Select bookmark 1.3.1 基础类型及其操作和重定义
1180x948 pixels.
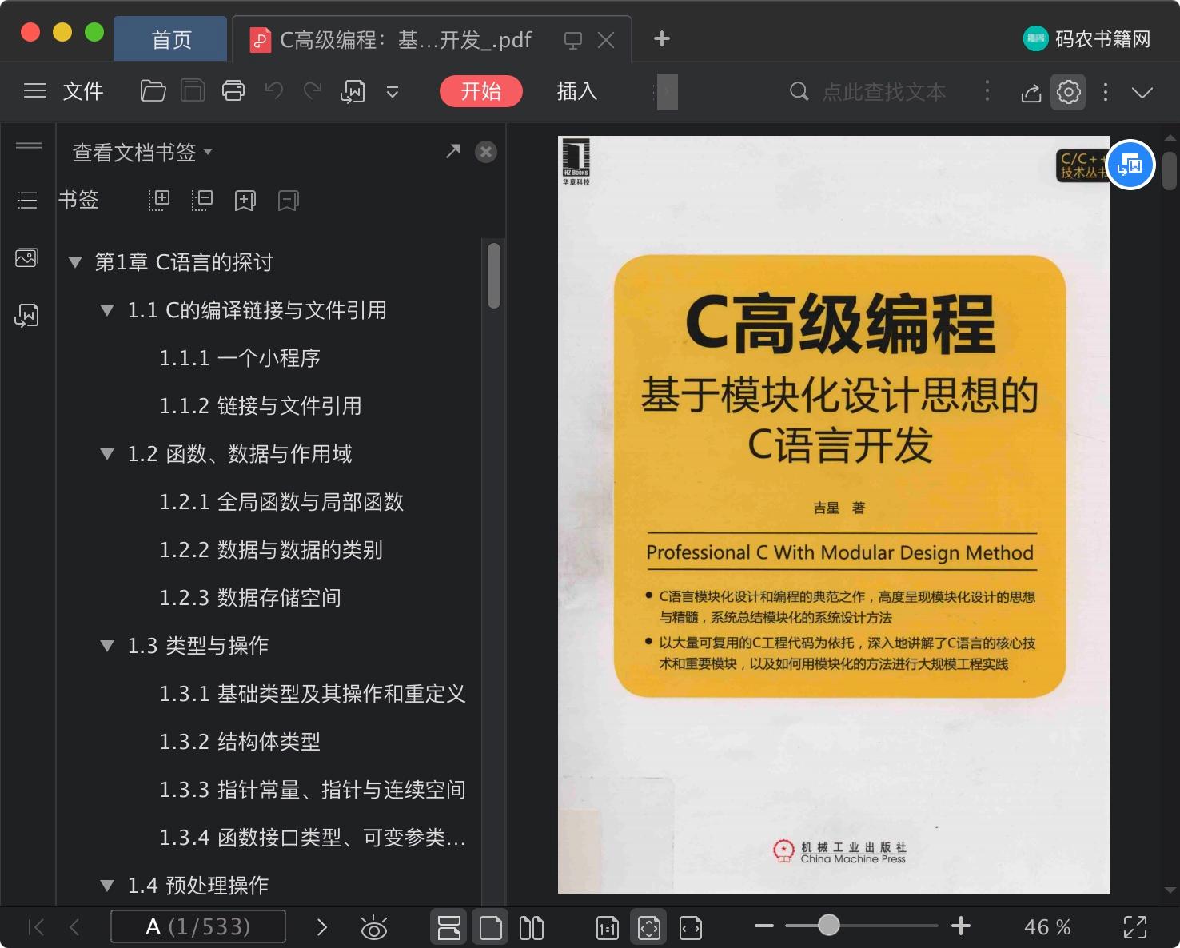pos(313,694)
